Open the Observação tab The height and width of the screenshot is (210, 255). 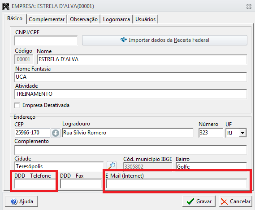pyautogui.click(x=84, y=19)
